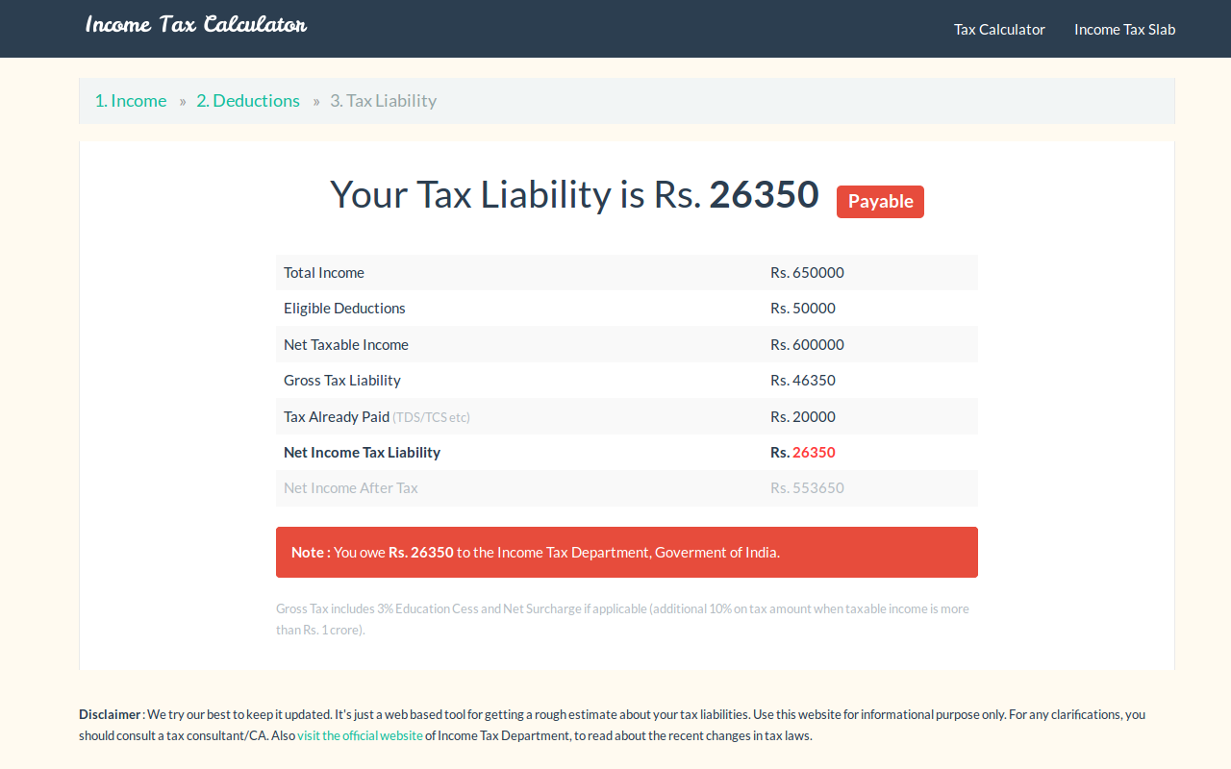Image resolution: width=1231 pixels, height=769 pixels.
Task: Return to the 1. Income step
Action: (131, 101)
